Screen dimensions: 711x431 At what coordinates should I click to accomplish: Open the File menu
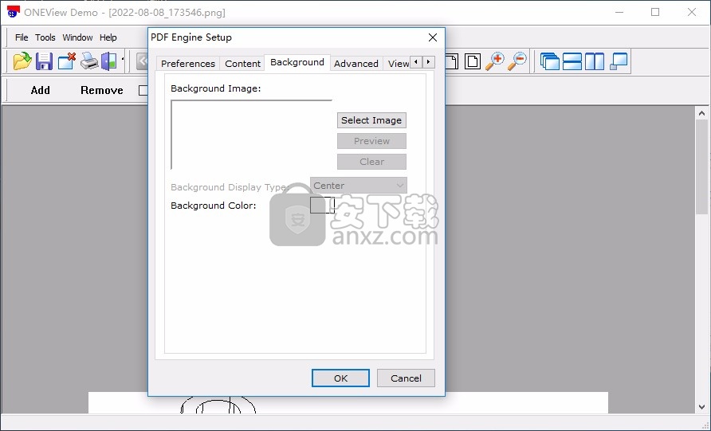(22, 37)
